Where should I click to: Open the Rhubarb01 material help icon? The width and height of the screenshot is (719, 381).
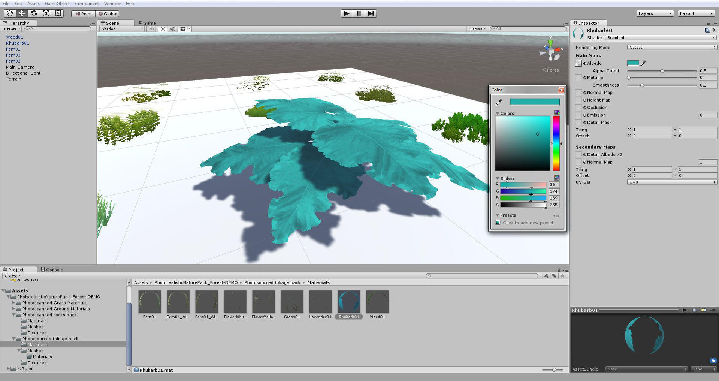click(707, 30)
